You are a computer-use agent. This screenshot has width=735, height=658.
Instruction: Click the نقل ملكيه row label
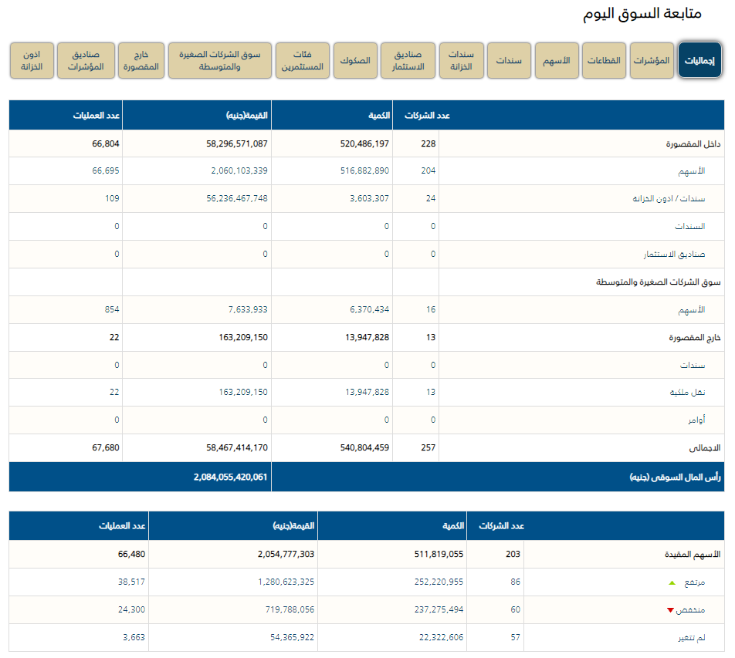(687, 393)
